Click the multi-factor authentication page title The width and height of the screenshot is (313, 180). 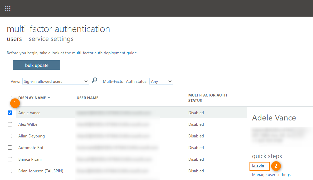click(x=58, y=29)
